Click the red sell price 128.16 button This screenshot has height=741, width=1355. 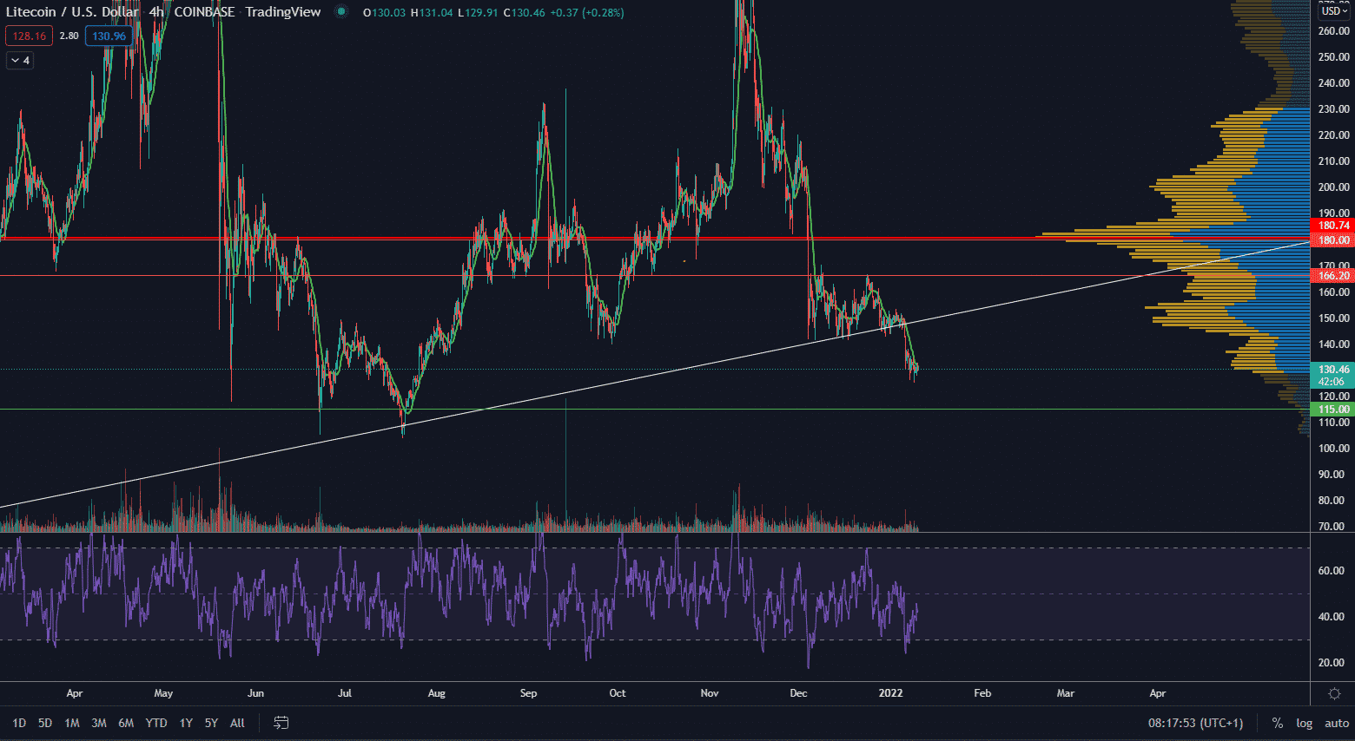(29, 36)
